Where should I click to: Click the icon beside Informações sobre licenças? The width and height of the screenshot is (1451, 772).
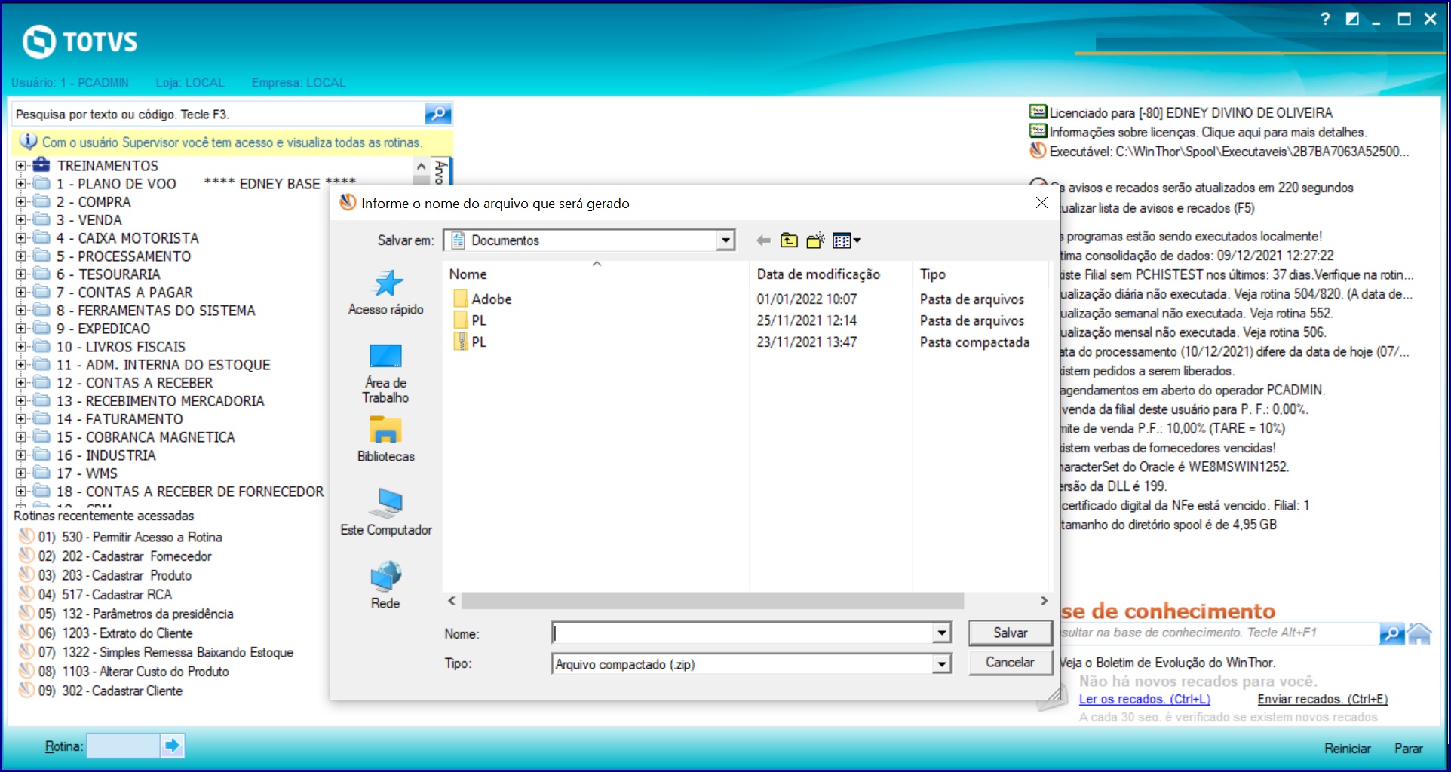(1038, 131)
